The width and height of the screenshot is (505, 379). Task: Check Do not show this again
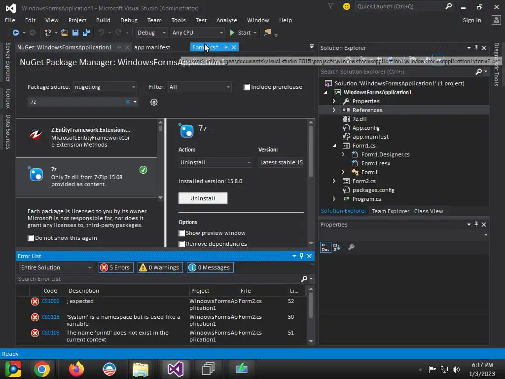(x=31, y=238)
